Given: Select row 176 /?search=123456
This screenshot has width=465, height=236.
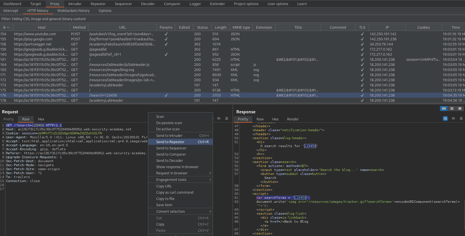Looking at the screenshot, I should pos(232,95).
